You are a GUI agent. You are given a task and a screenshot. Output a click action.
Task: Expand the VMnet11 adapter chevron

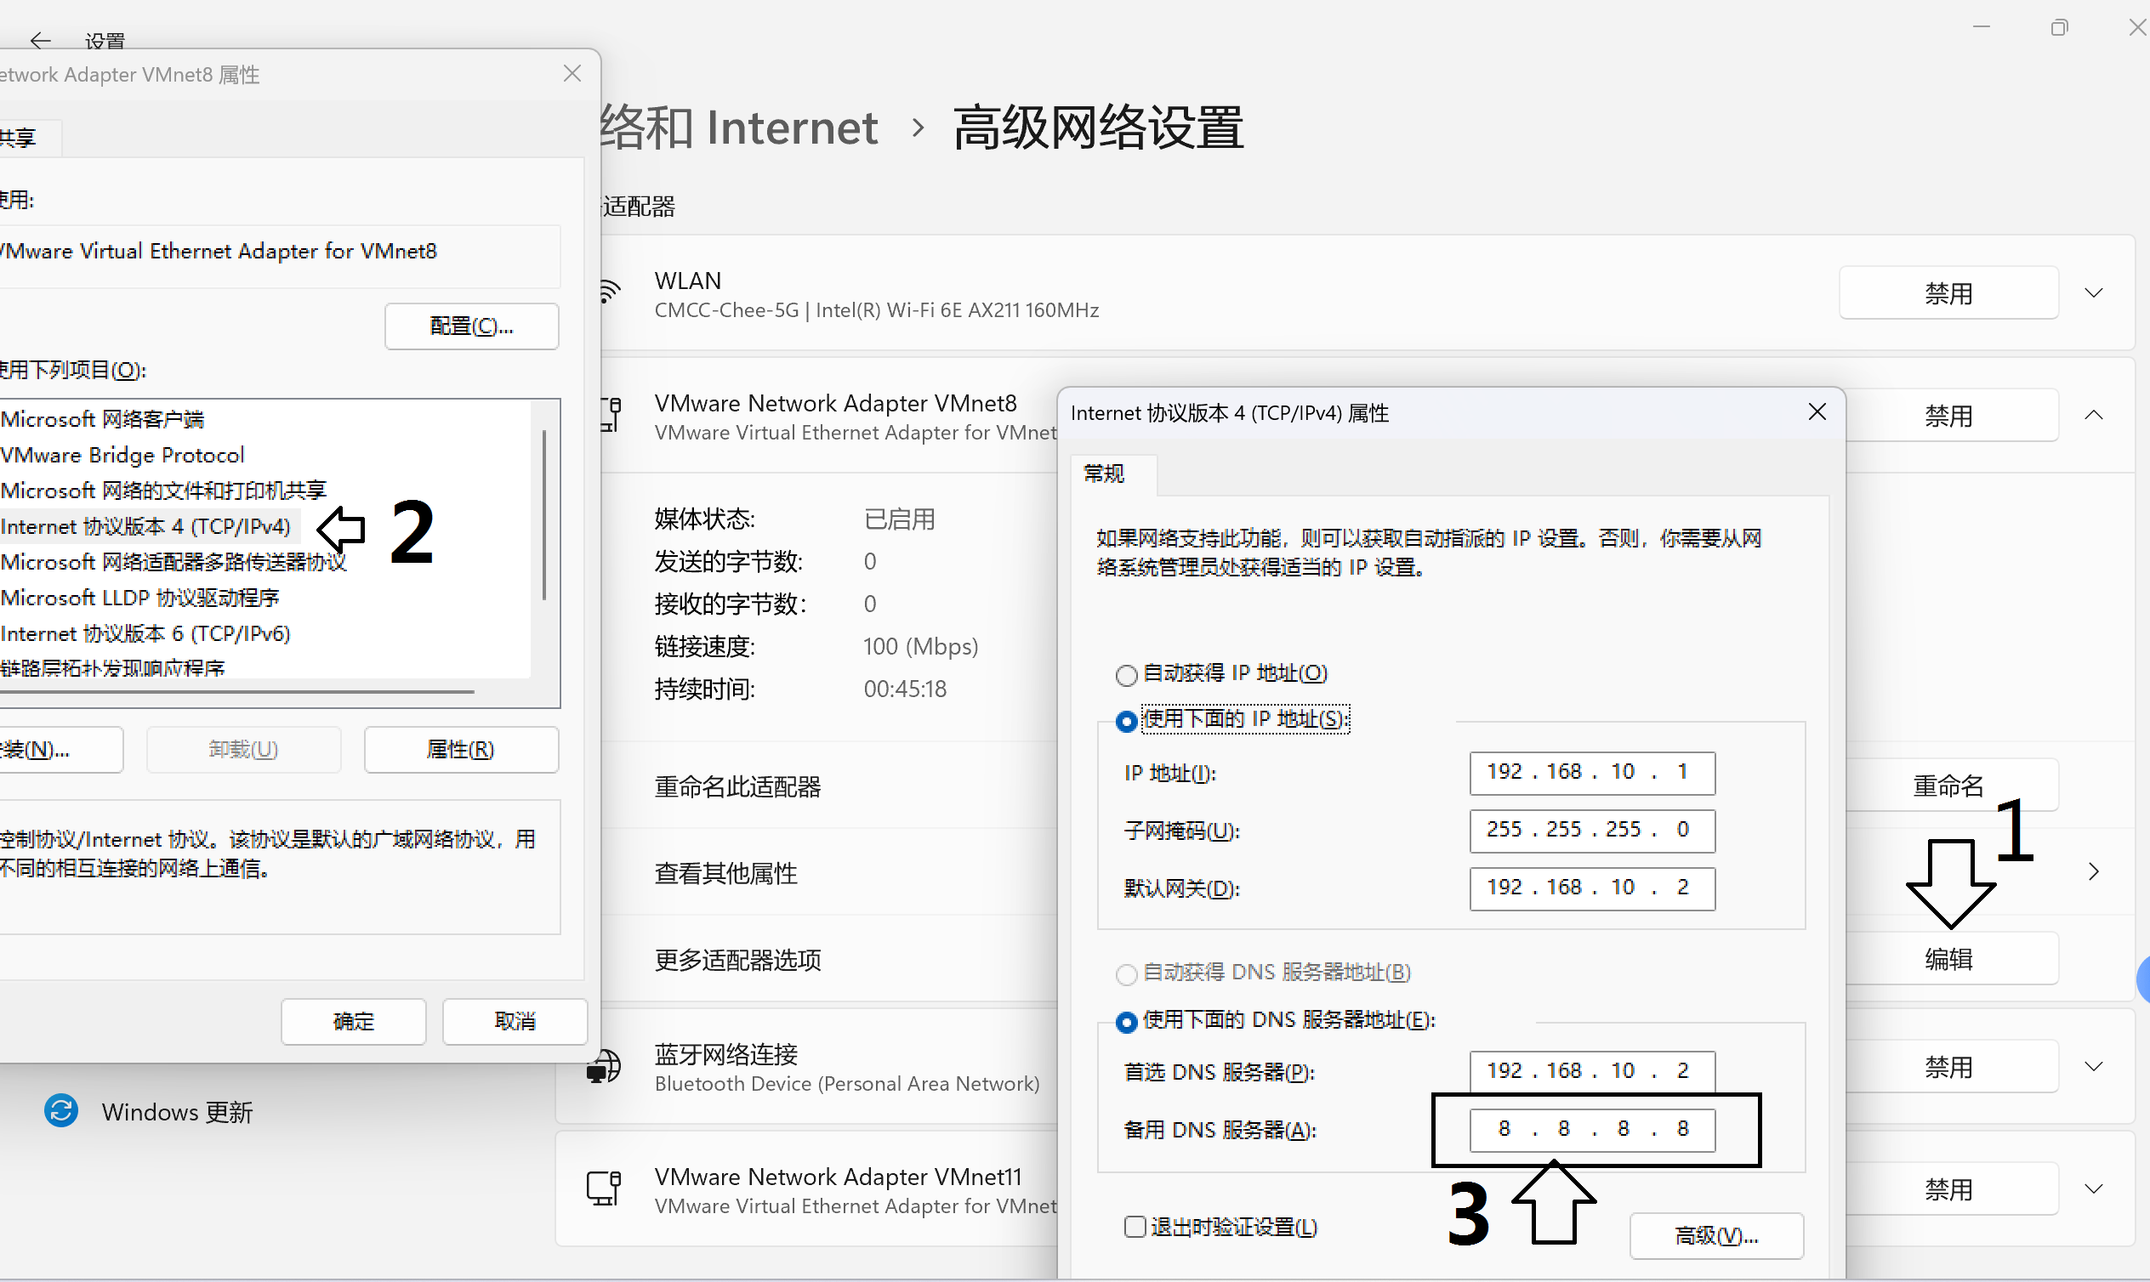[x=2093, y=1188]
